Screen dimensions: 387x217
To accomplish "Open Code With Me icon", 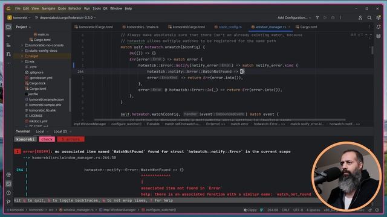I will click(x=360, y=17).
